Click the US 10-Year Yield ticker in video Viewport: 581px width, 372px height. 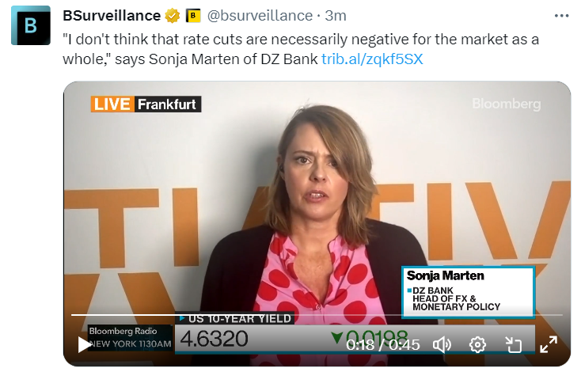pyautogui.click(x=237, y=319)
